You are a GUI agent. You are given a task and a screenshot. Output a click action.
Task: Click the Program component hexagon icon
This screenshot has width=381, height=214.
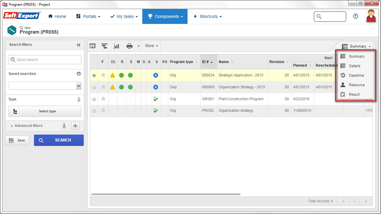tap(12, 30)
